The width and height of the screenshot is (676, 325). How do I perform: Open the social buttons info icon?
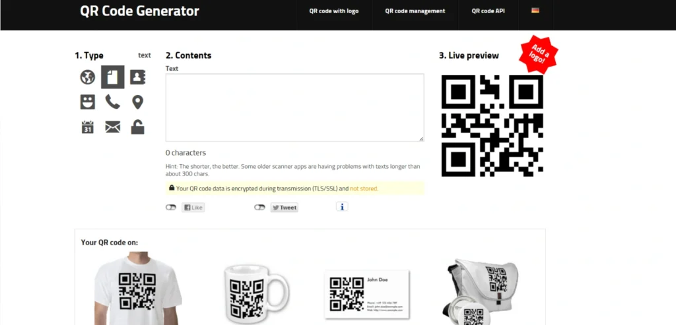[342, 207]
